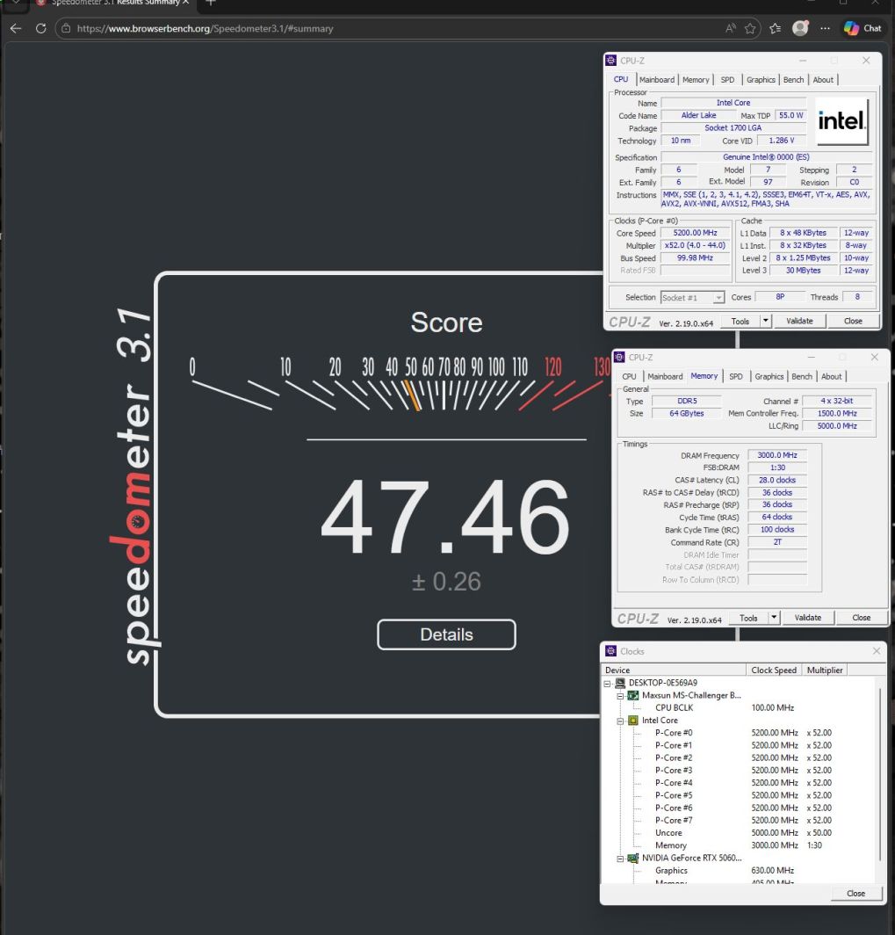Click the Clock Speed column header

774,670
